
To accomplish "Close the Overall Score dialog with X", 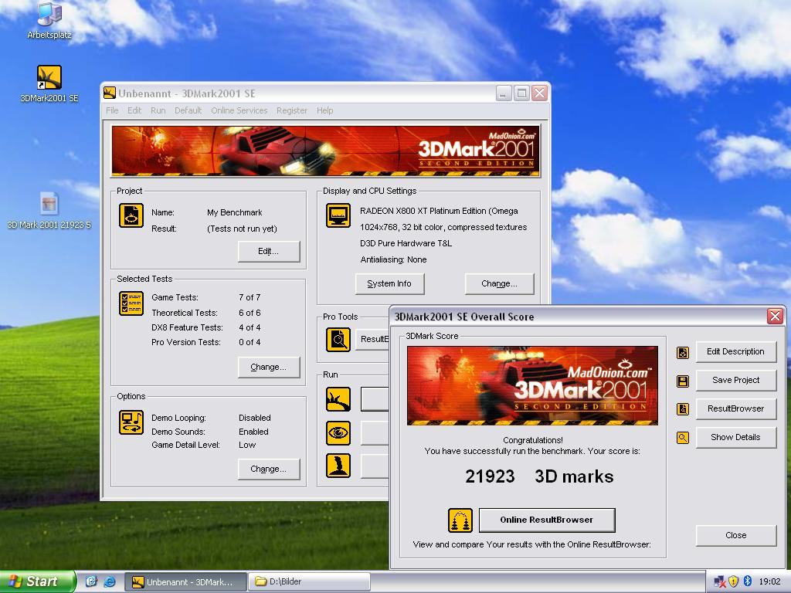I will tap(775, 317).
